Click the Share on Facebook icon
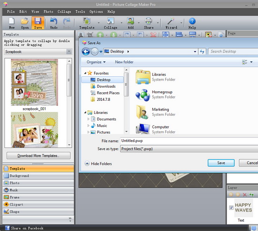This screenshot has height=231, width=258. click(7, 228)
